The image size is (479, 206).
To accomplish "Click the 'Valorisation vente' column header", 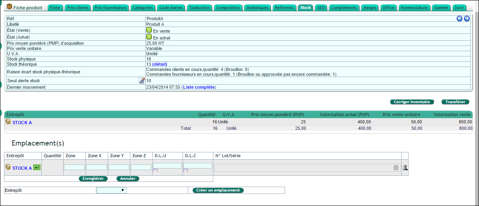I will pyautogui.click(x=452, y=115).
